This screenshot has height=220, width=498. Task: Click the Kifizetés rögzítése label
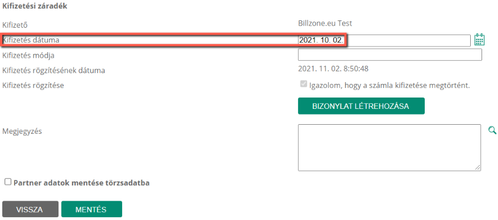coord(34,85)
